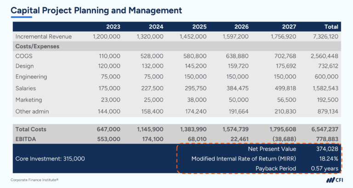Select the Costs/Expenses section header

point(37,46)
